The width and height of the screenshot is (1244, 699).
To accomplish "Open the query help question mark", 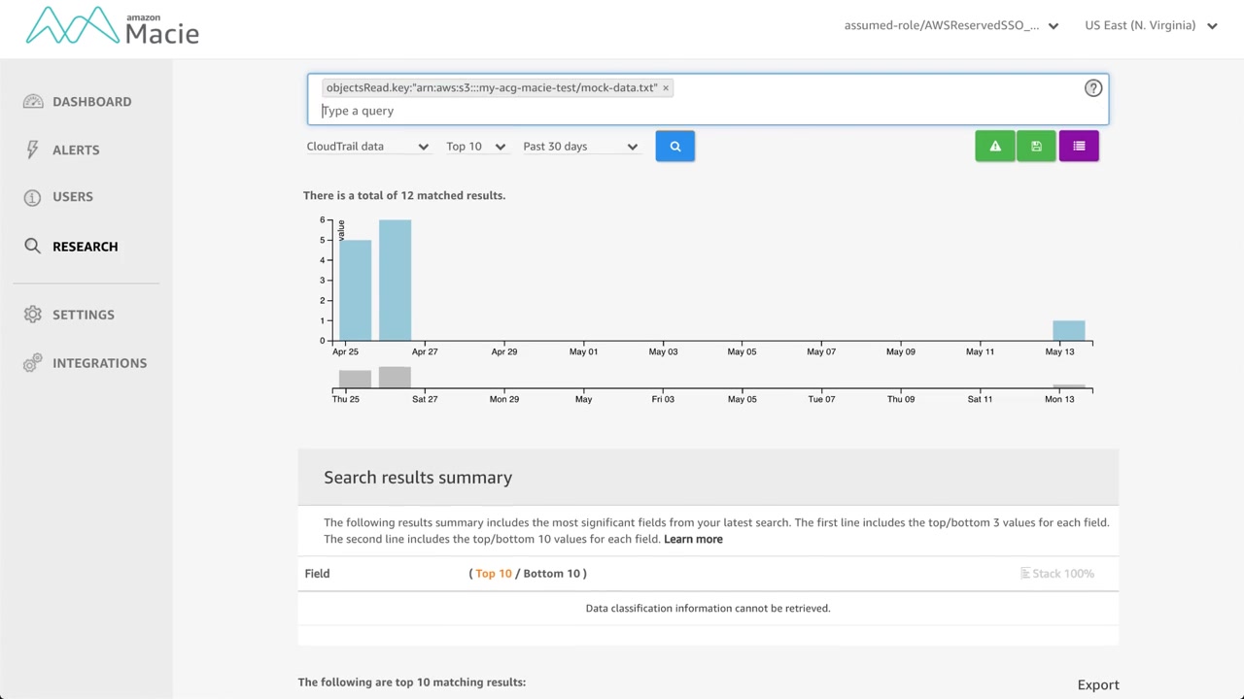I will click(1093, 88).
